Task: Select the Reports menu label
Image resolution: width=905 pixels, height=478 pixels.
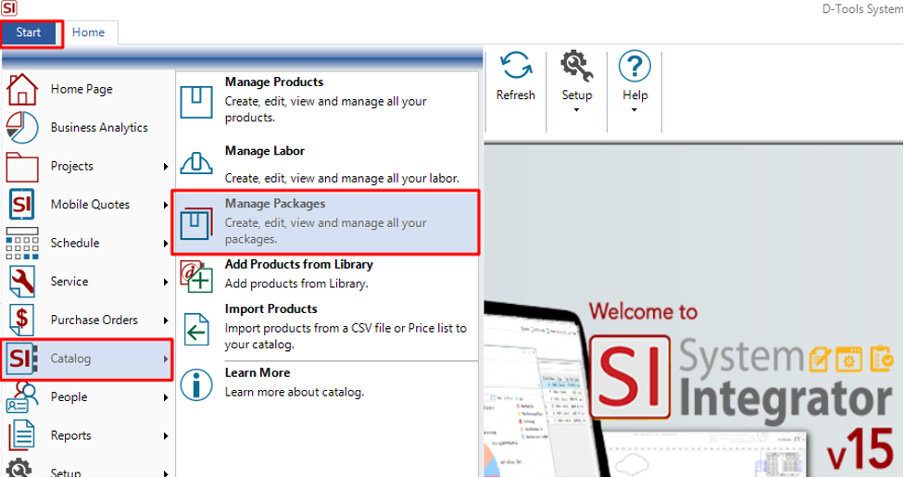Action: pyautogui.click(x=71, y=435)
